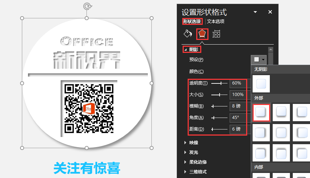Expand the 三维格式 section
The height and width of the screenshot is (178, 310).
point(185,172)
